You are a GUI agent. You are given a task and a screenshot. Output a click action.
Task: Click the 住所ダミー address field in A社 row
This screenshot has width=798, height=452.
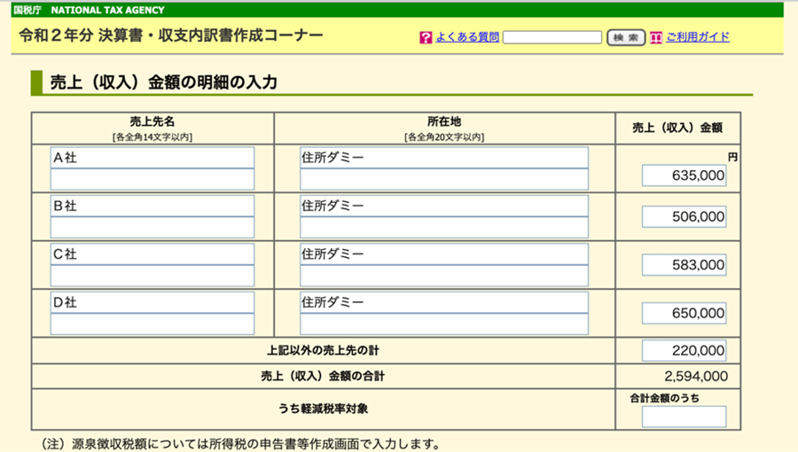point(444,158)
